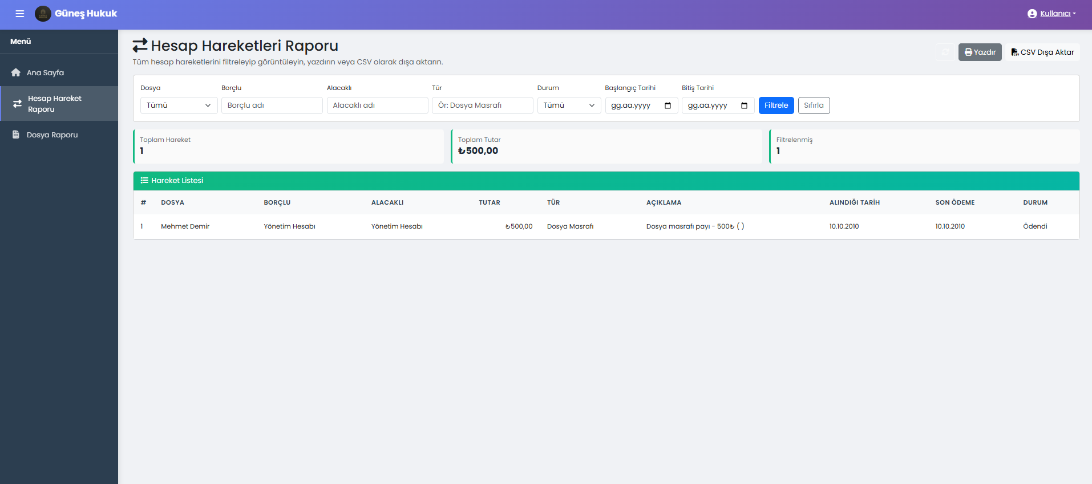Open Hesap Hareket Raporu menu item
The width and height of the screenshot is (1092, 484).
coord(55,104)
